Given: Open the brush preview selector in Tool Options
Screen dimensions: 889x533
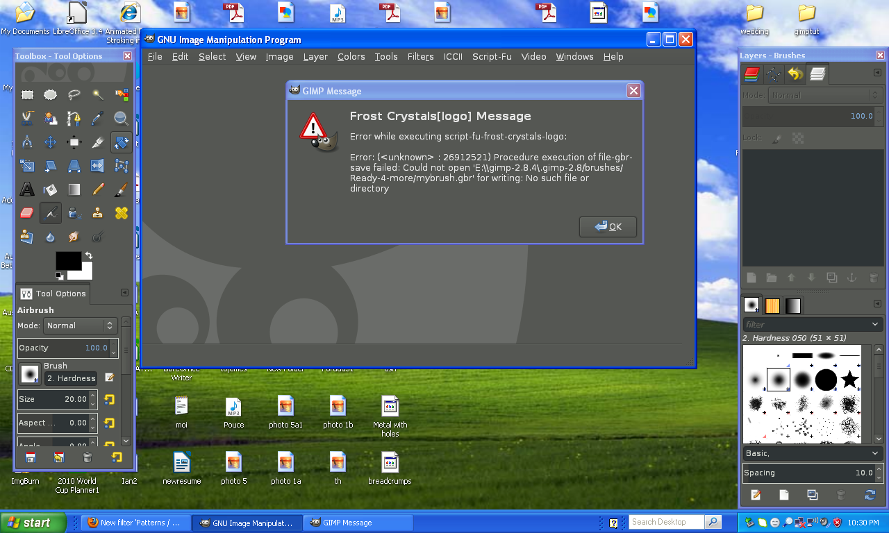Looking at the screenshot, I should point(29,375).
